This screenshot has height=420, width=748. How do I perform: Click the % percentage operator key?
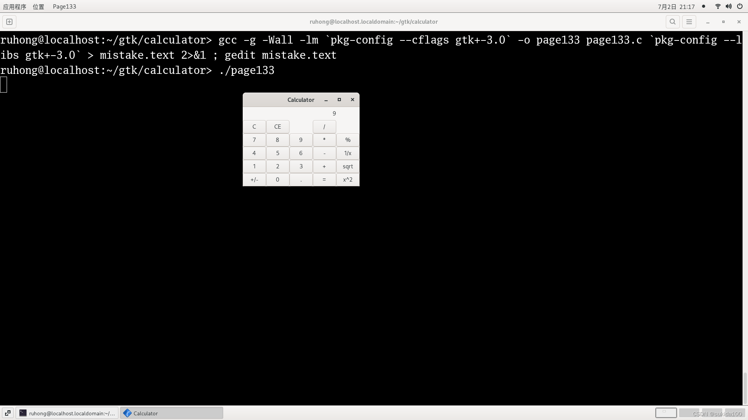(x=347, y=140)
